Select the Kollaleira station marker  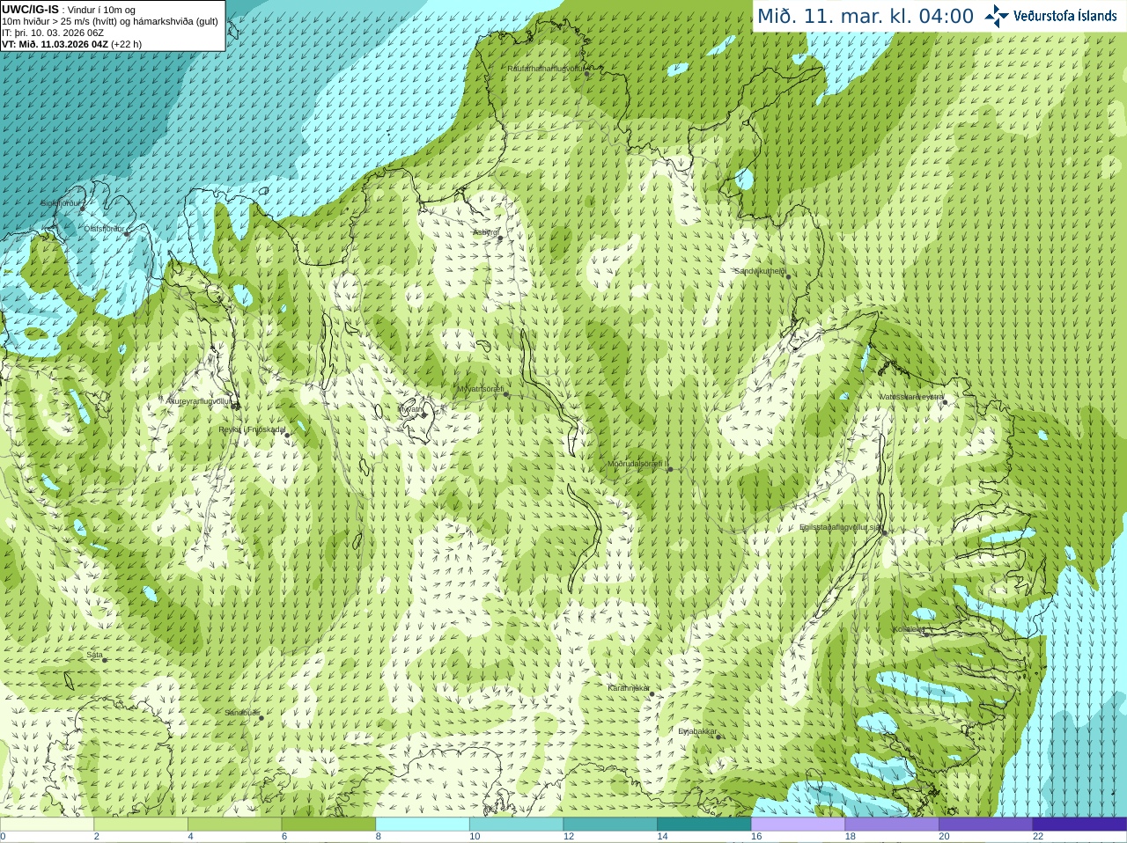pyautogui.click(x=925, y=634)
